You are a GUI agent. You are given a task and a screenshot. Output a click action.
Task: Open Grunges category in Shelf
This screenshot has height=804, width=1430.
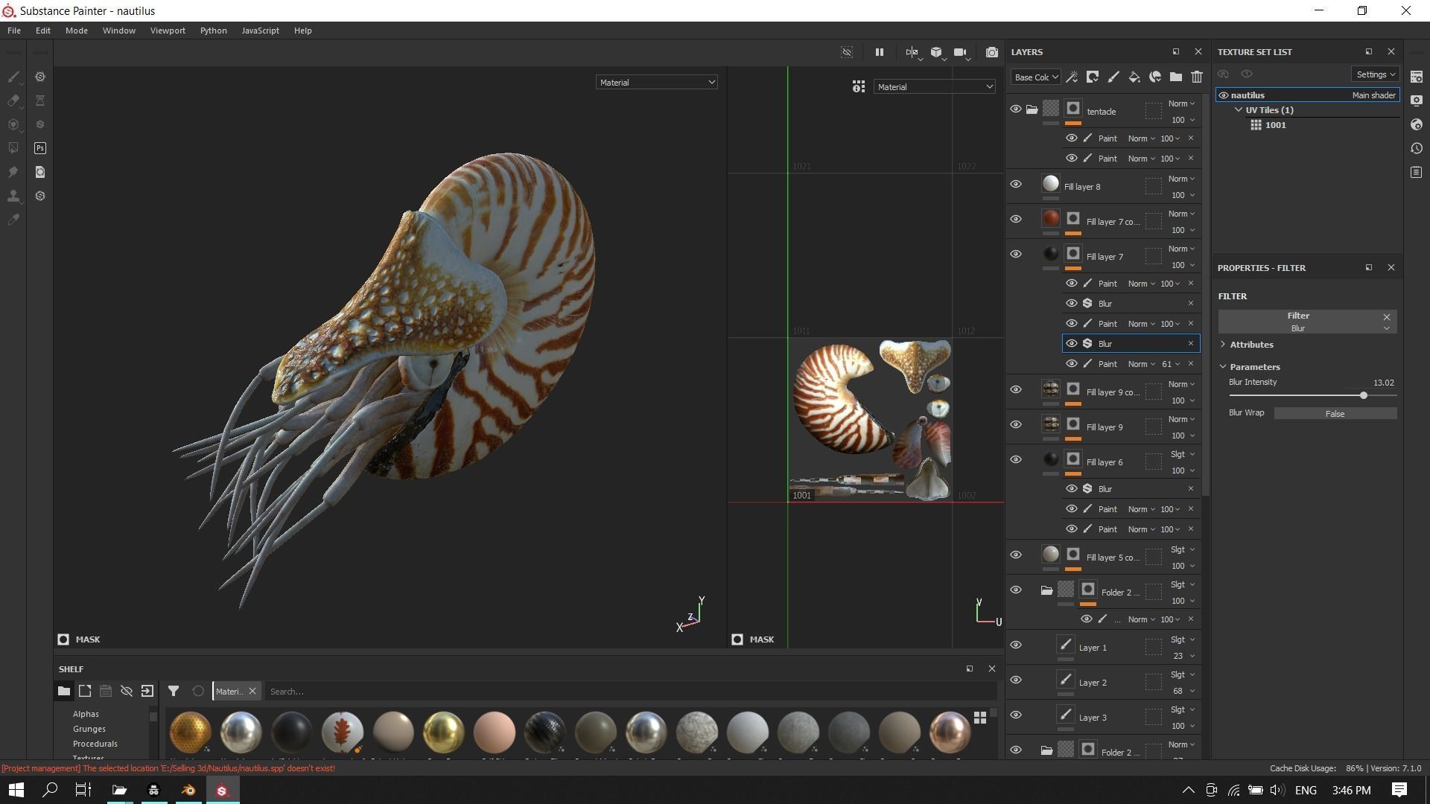point(89,729)
